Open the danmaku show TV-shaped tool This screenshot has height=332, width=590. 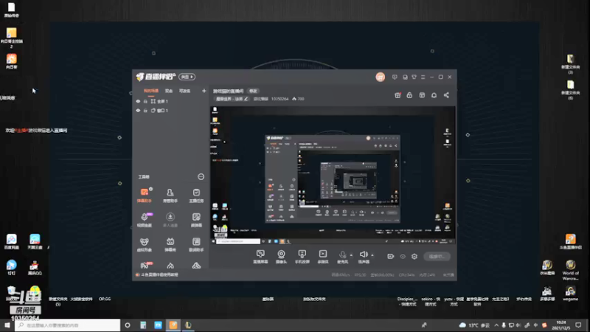[170, 244]
